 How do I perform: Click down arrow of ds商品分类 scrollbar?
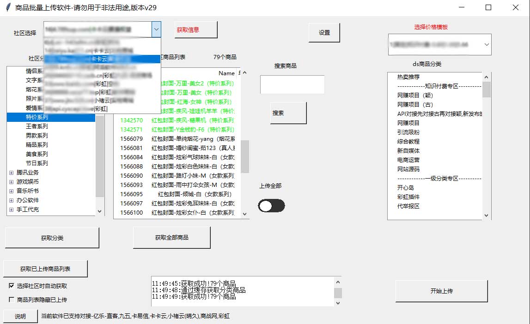[487, 216]
